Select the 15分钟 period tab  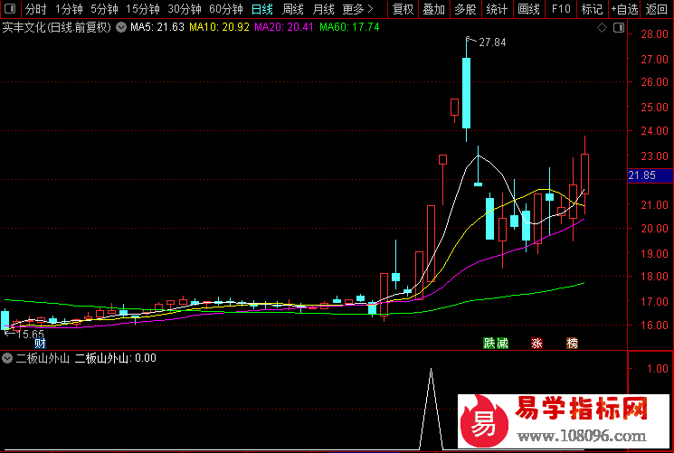[x=142, y=9]
